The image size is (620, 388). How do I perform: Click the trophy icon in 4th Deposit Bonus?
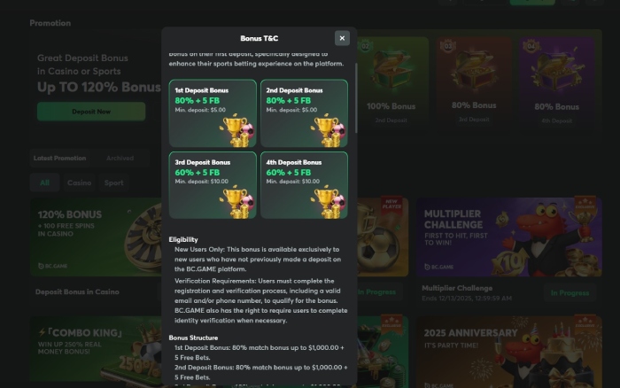tap(328, 202)
